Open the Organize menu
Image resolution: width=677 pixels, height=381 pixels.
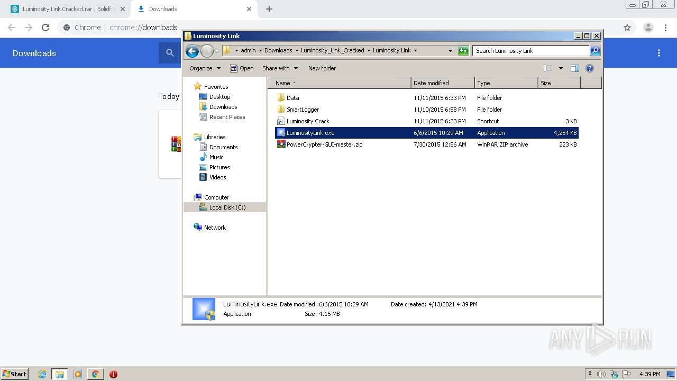coord(205,68)
